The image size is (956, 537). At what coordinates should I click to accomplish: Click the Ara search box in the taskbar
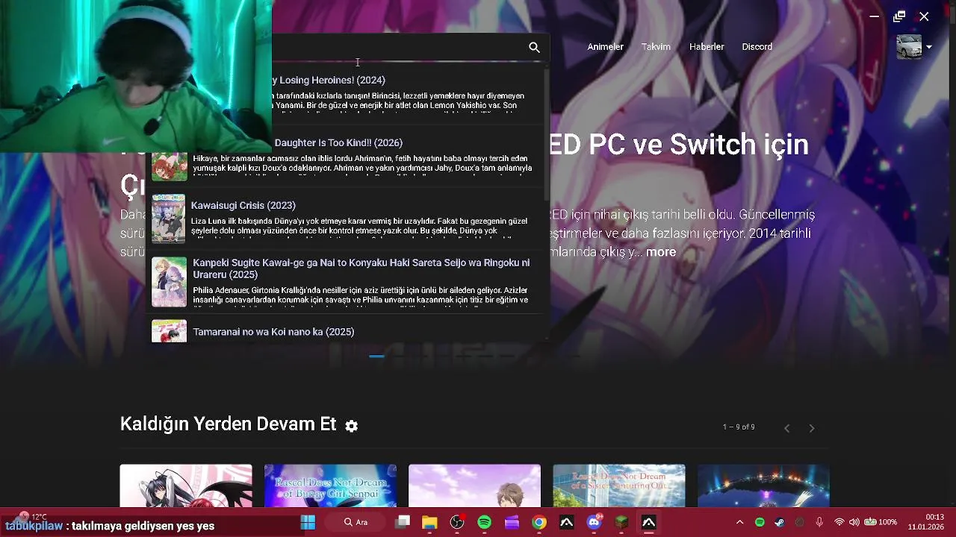tap(356, 522)
